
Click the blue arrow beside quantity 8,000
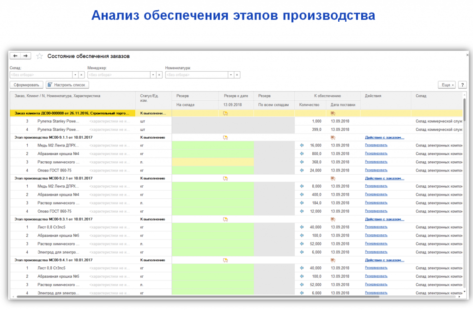(302, 186)
